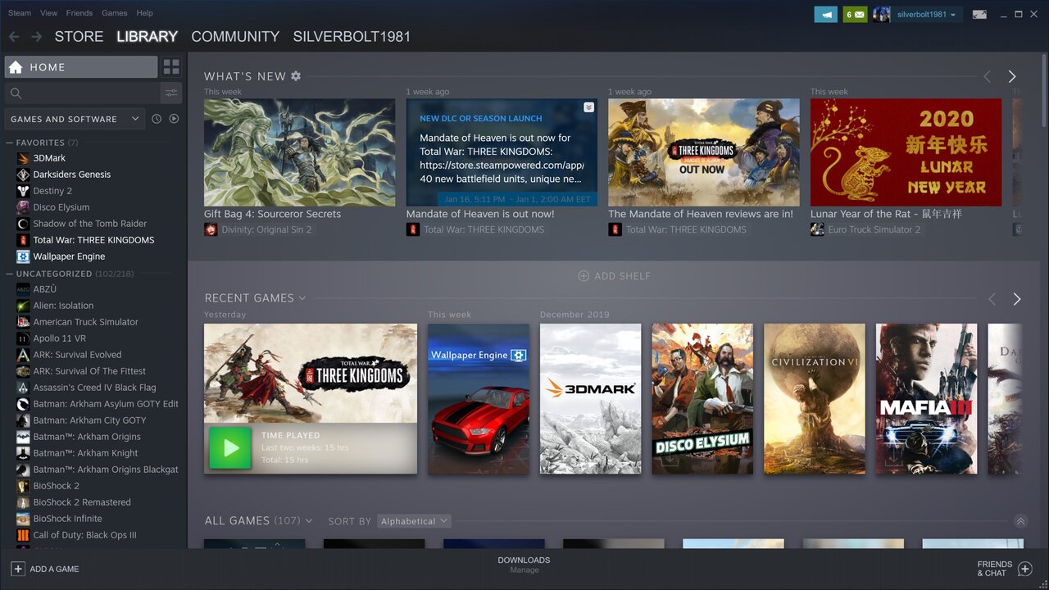The height and width of the screenshot is (590, 1049).
Task: Click the green Play button for Three Kingdoms
Action: pos(230,447)
